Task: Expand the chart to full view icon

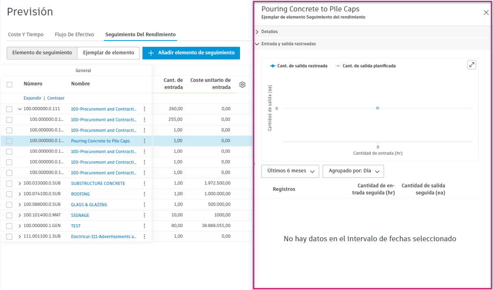Action: (x=471, y=65)
